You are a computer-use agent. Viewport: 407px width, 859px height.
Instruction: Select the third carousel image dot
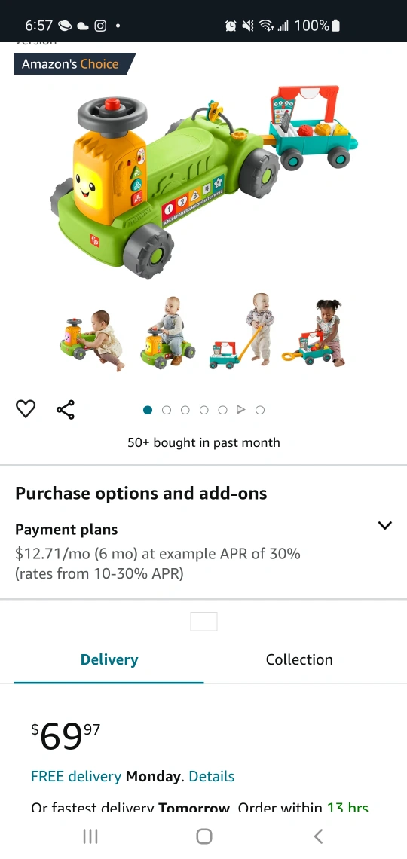click(x=185, y=410)
